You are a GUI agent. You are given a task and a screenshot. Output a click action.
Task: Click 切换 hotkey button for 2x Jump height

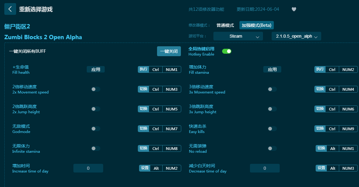pyautogui.click(x=143, y=109)
